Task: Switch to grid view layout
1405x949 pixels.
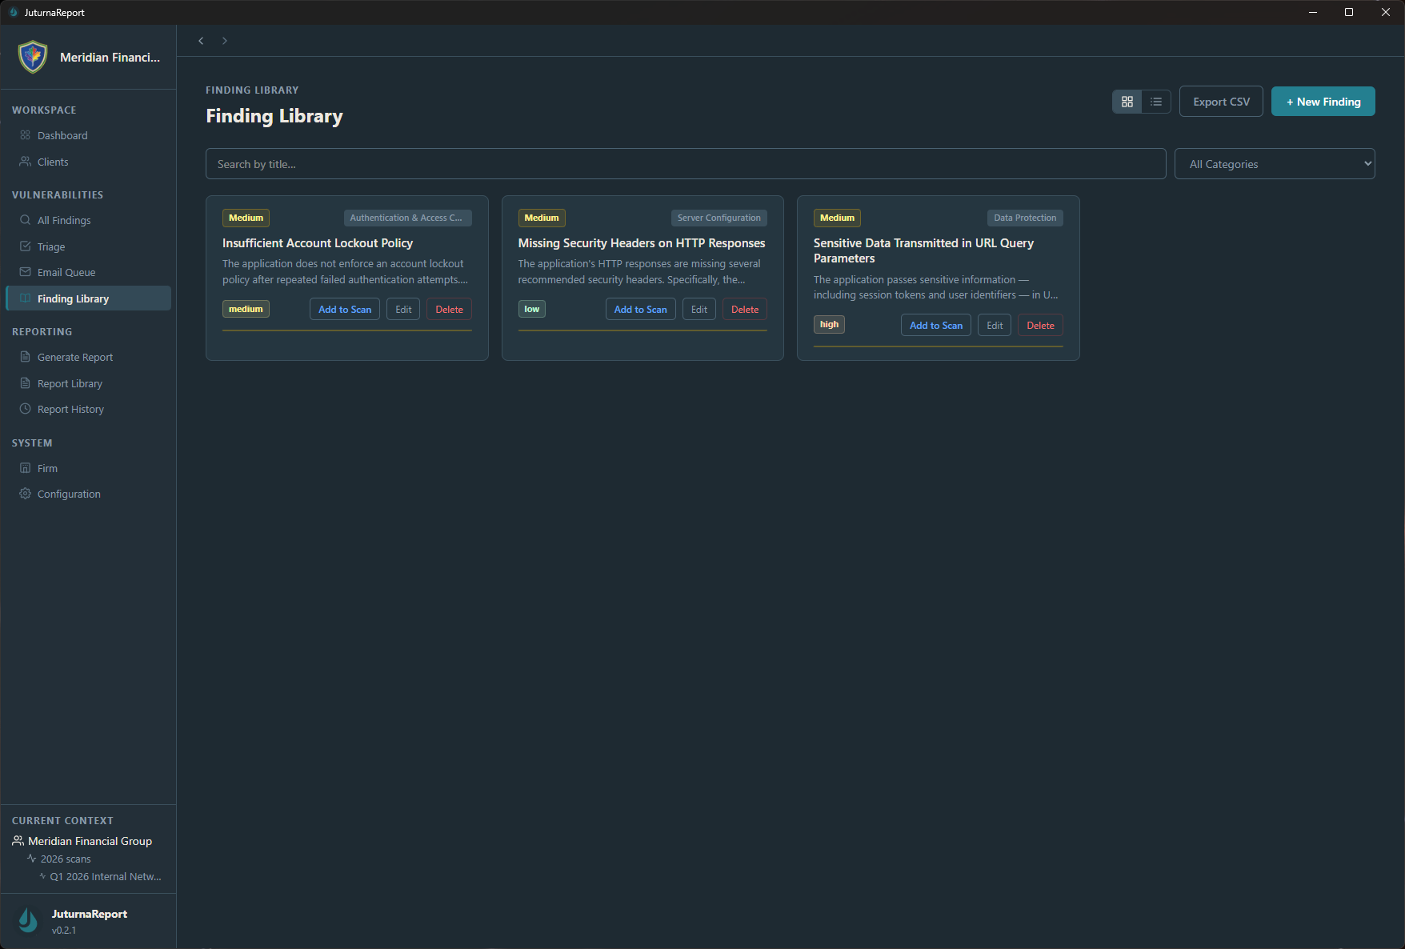Action: point(1127,102)
